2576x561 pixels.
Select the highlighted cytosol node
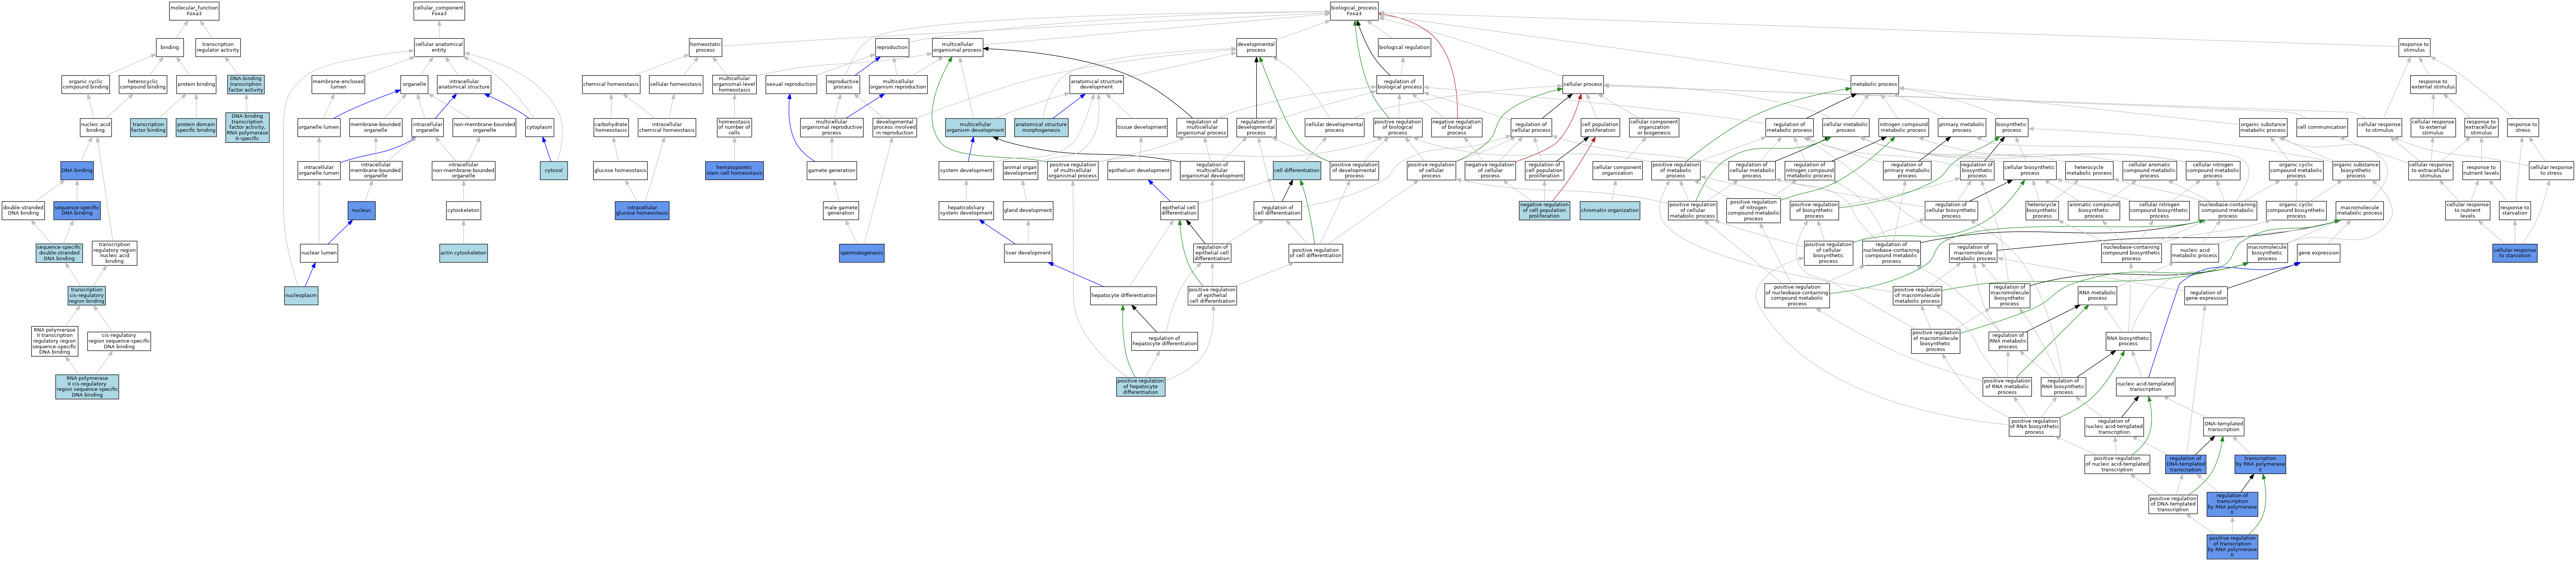pyautogui.click(x=553, y=171)
